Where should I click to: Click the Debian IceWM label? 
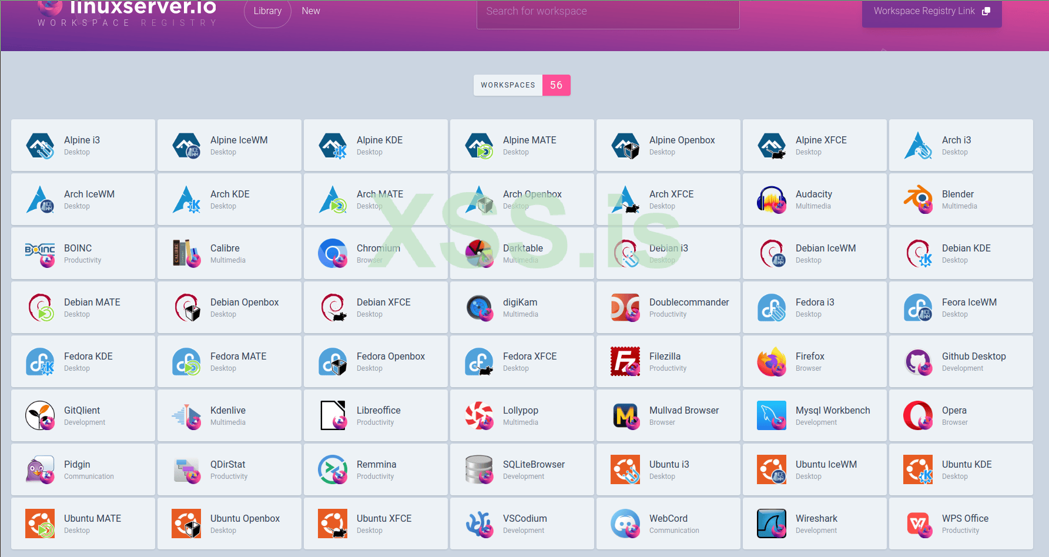coord(826,249)
